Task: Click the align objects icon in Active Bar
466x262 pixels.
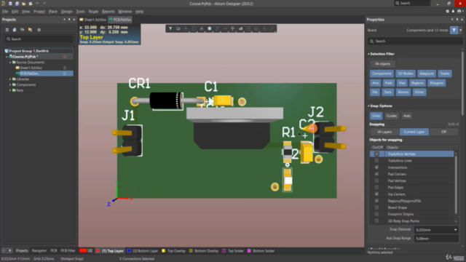Action: pos(202,28)
